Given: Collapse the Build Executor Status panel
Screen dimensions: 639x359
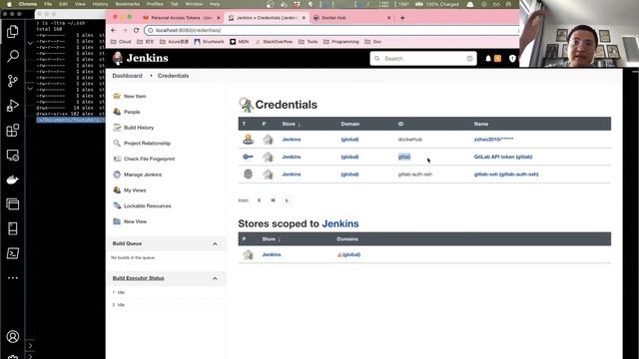Looking at the screenshot, I should [215, 278].
